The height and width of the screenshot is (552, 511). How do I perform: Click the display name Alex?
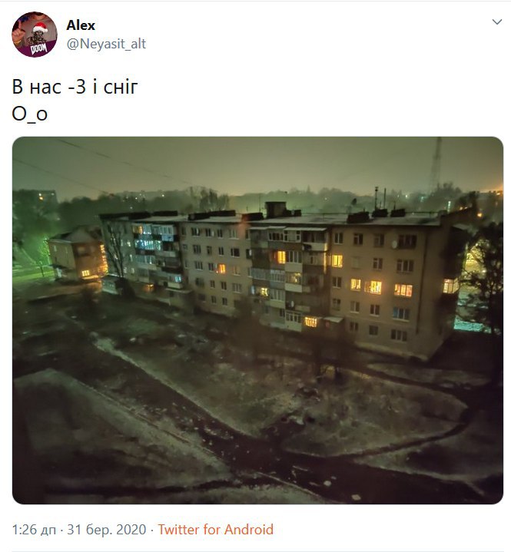pos(81,25)
